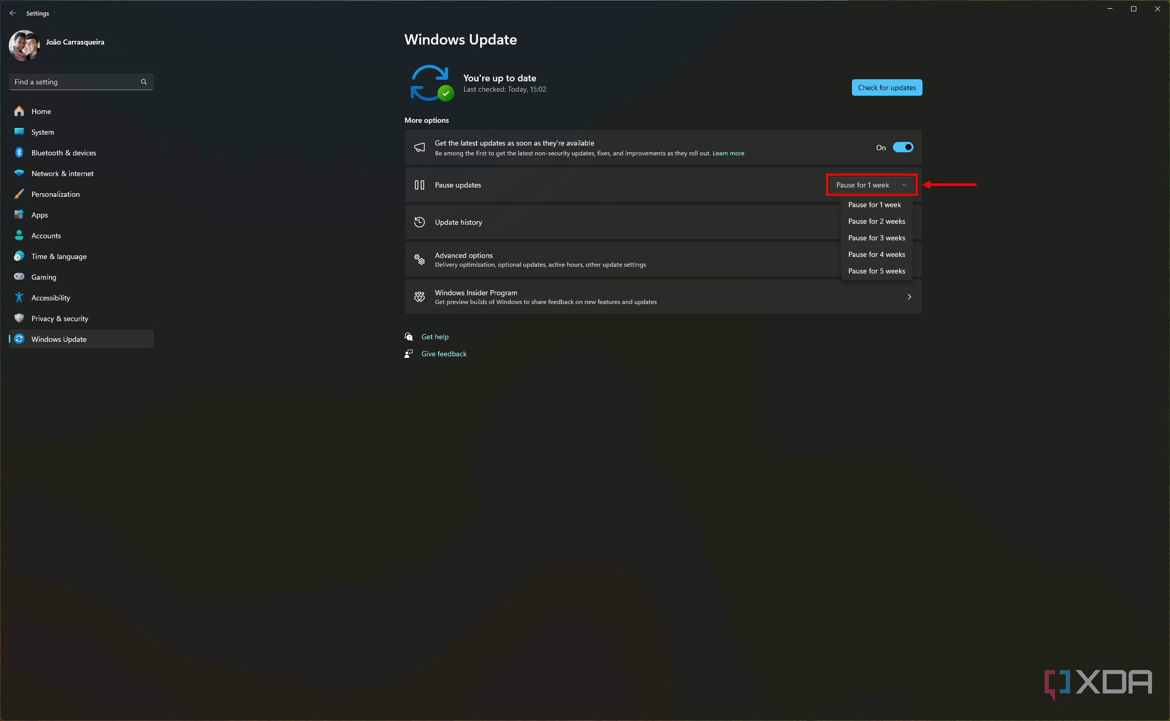The width and height of the screenshot is (1170, 721).
Task: Open Personalization settings
Action: point(81,194)
